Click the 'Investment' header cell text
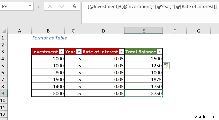 (45, 52)
